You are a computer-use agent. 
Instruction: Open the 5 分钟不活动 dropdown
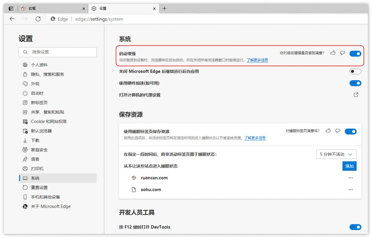point(336,154)
